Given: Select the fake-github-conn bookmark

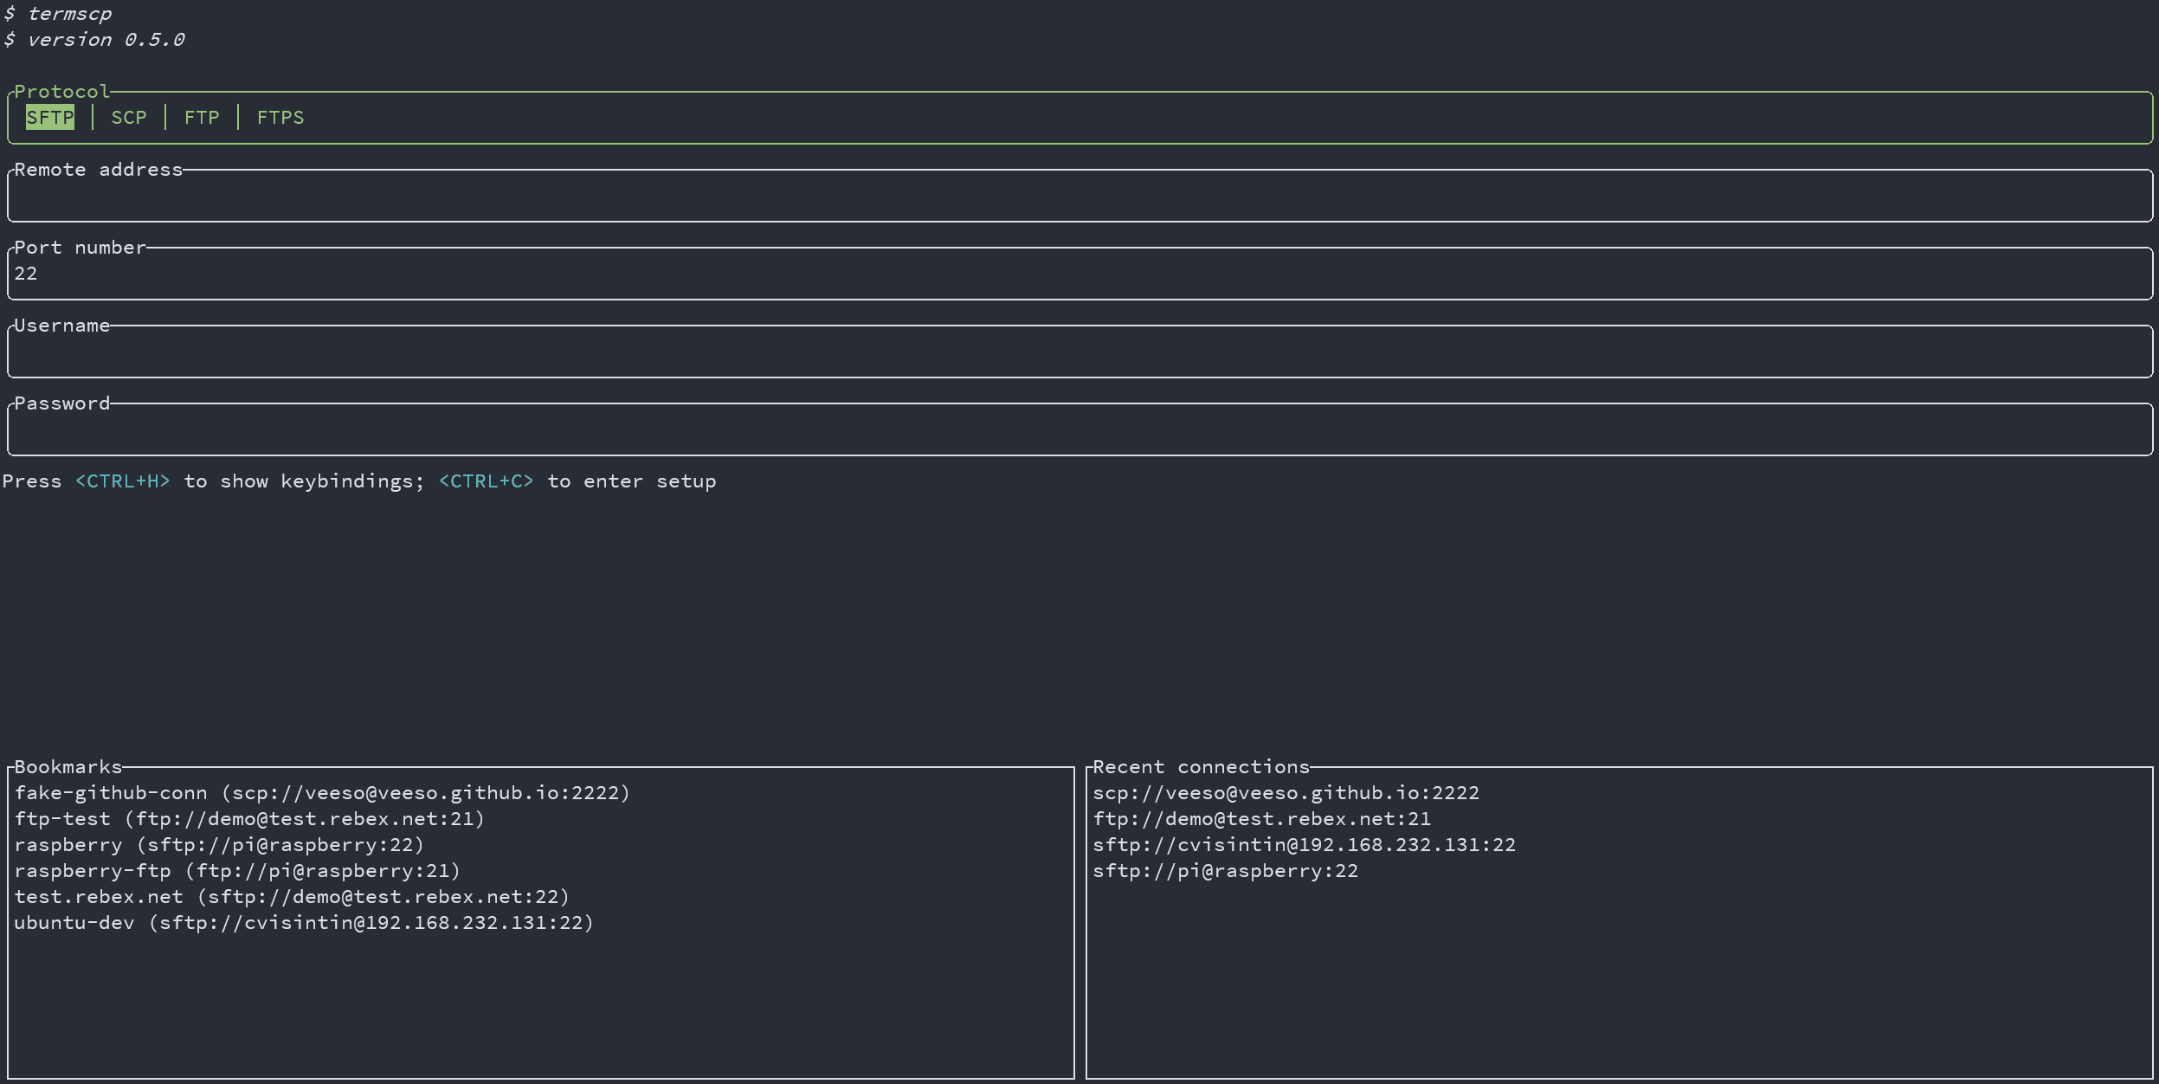Looking at the screenshot, I should click(321, 793).
